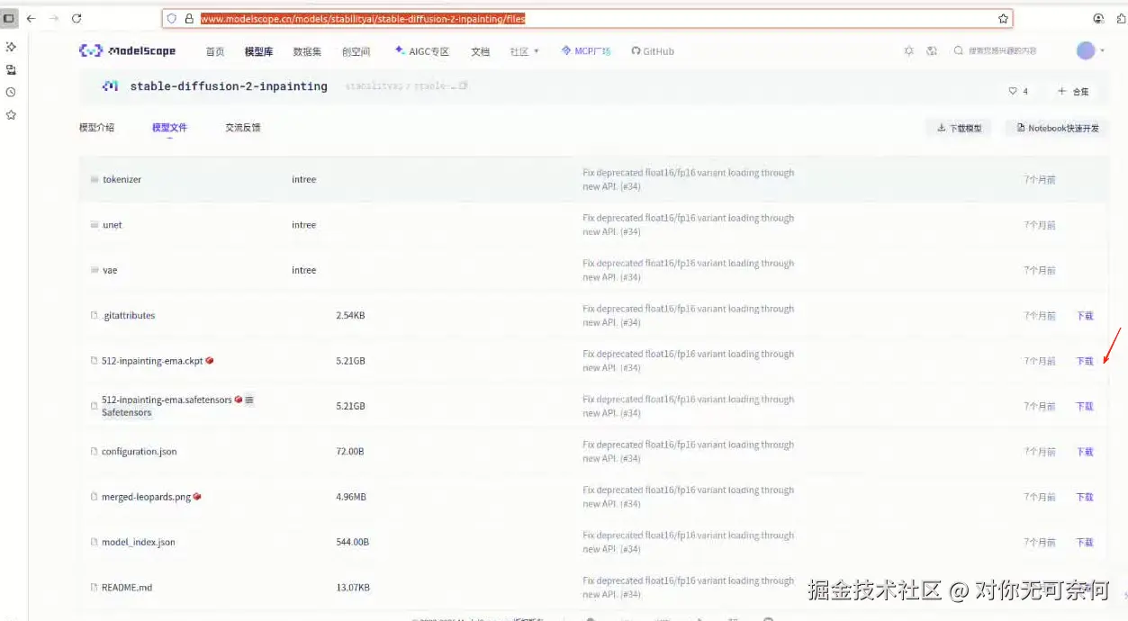Reload the page with the refresh icon
Screen dimensions: 1128x621
tap(77, 18)
